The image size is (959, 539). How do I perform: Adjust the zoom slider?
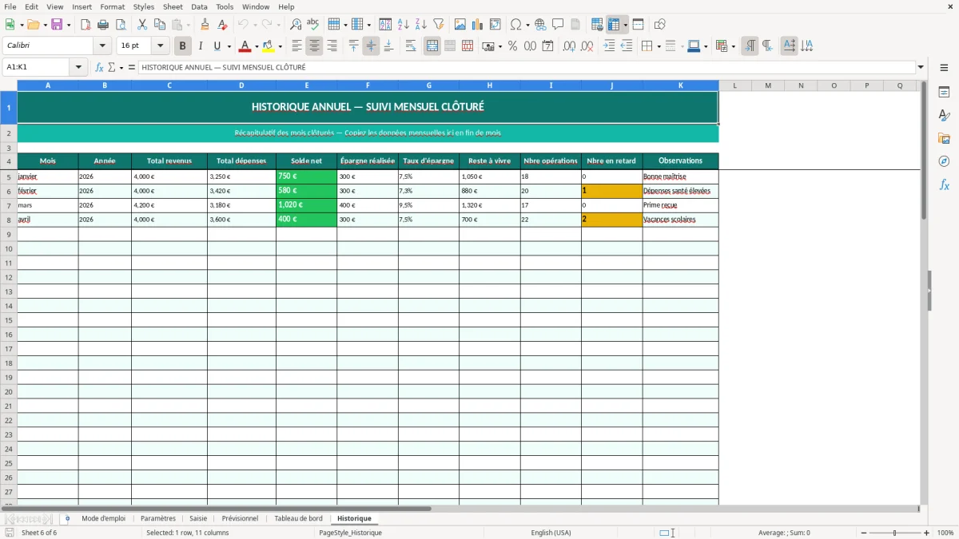pyautogui.click(x=895, y=533)
